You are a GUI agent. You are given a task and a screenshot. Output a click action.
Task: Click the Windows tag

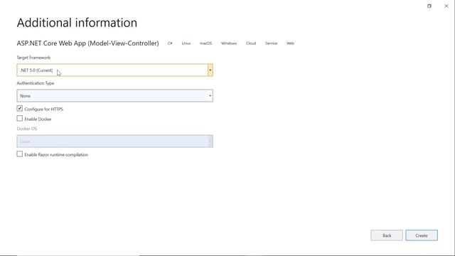229,43
